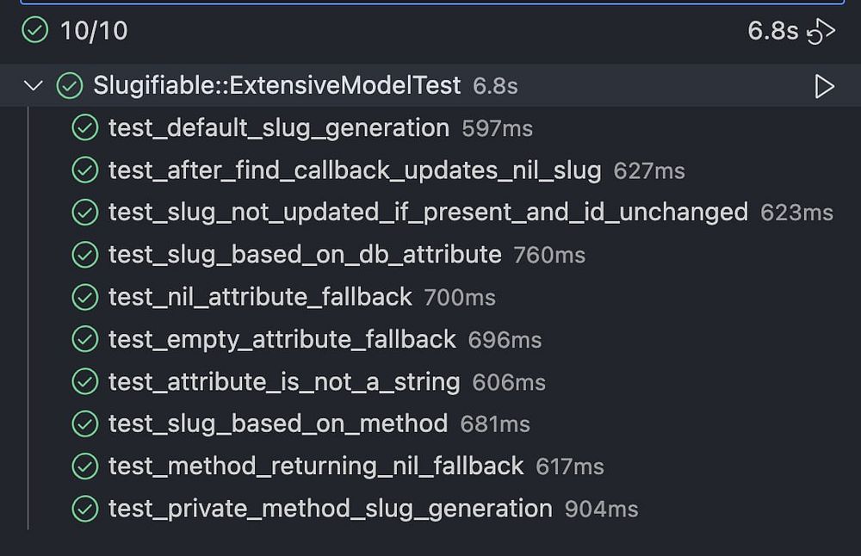This screenshot has width=861, height=556.
Task: Open test_method_returning_nil_fallback result
Action: click(x=315, y=466)
